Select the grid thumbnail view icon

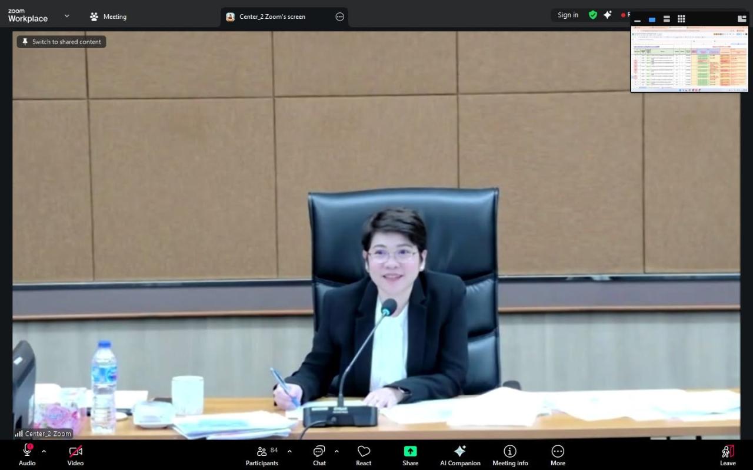pyautogui.click(x=681, y=19)
